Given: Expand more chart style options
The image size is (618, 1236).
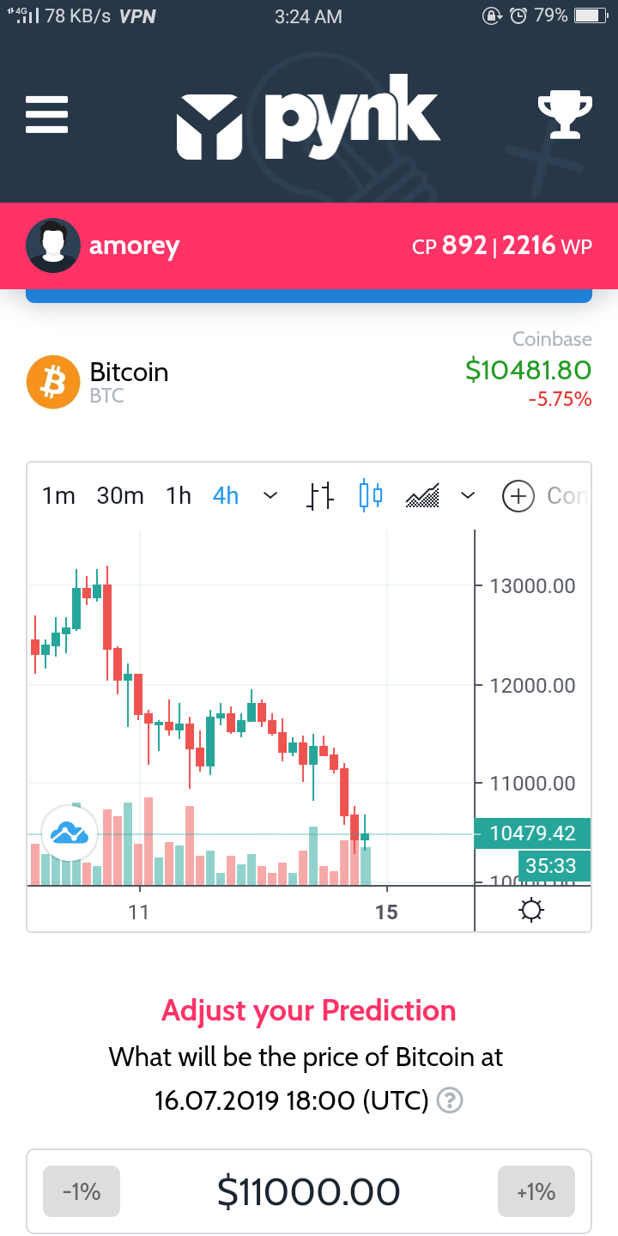Looking at the screenshot, I should (468, 496).
